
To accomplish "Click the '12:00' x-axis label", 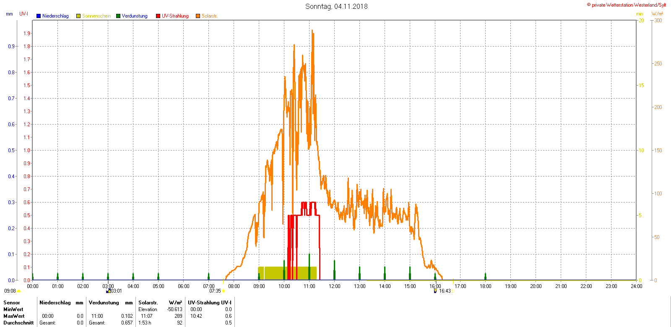I will tap(335, 286).
